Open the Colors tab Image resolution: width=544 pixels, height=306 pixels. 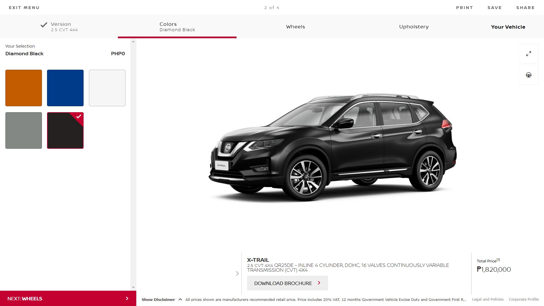177,27
